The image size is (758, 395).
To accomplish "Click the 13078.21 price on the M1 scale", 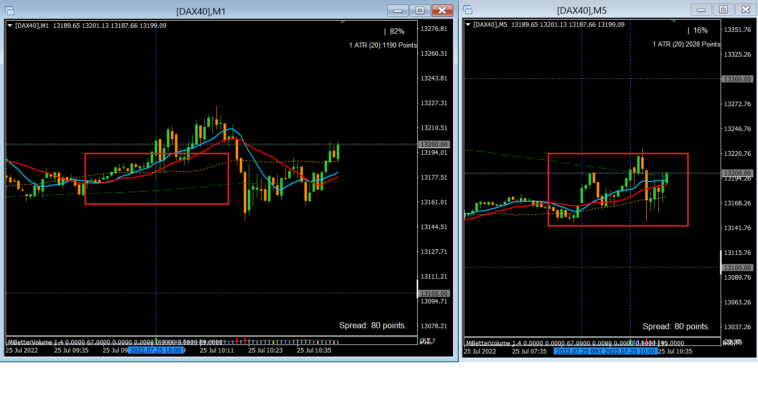I will [434, 326].
